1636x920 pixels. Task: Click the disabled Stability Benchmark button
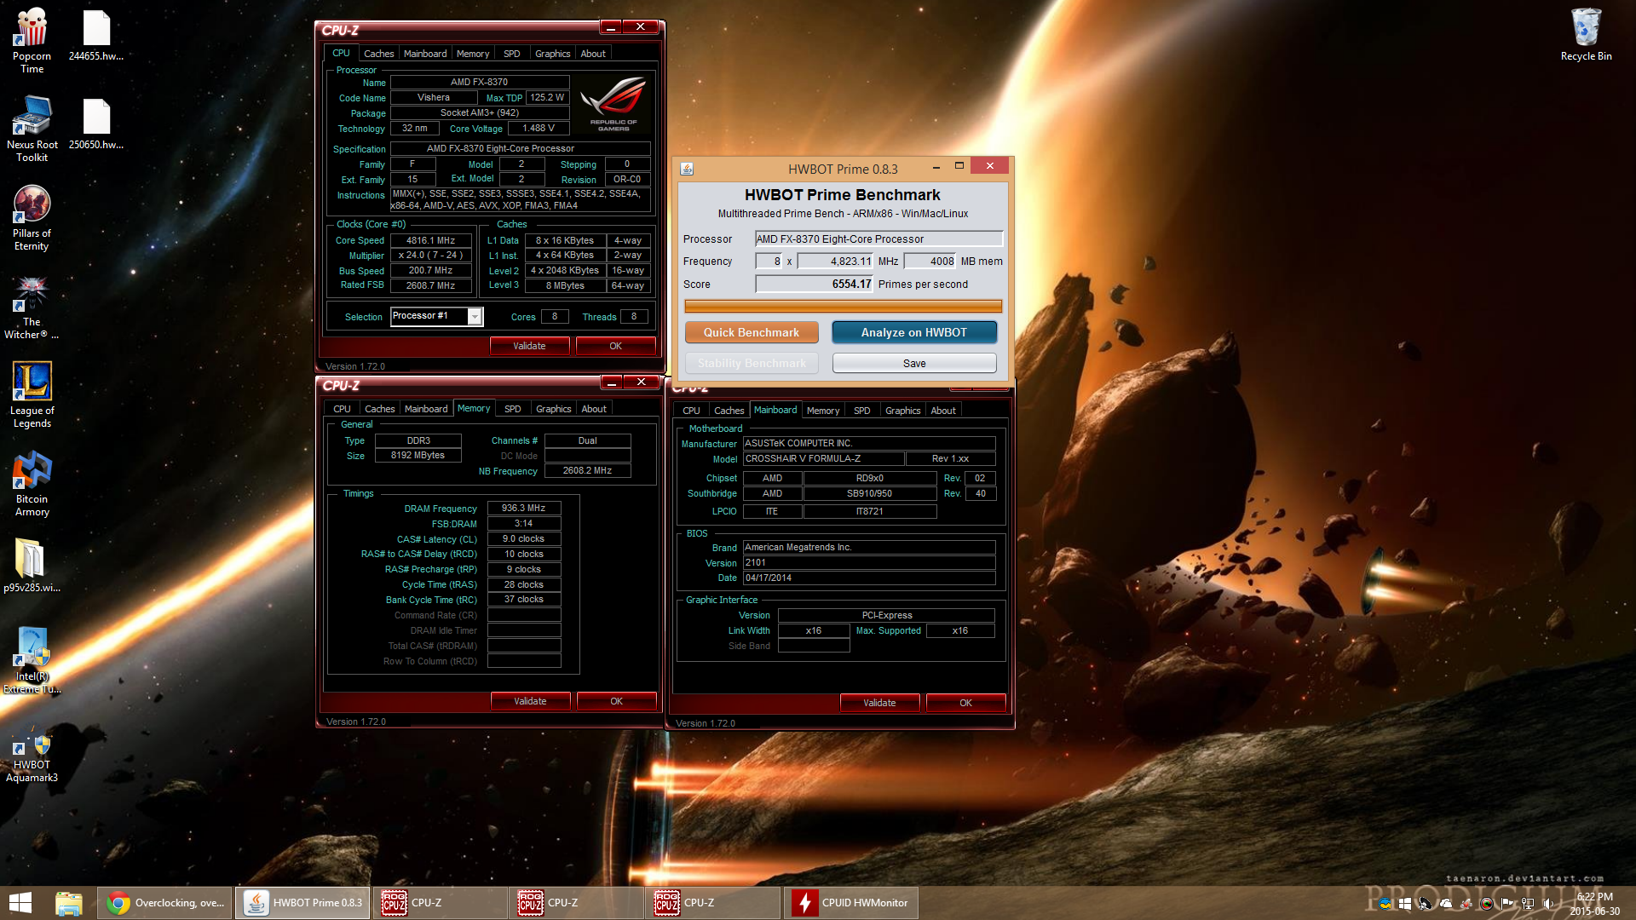(752, 363)
